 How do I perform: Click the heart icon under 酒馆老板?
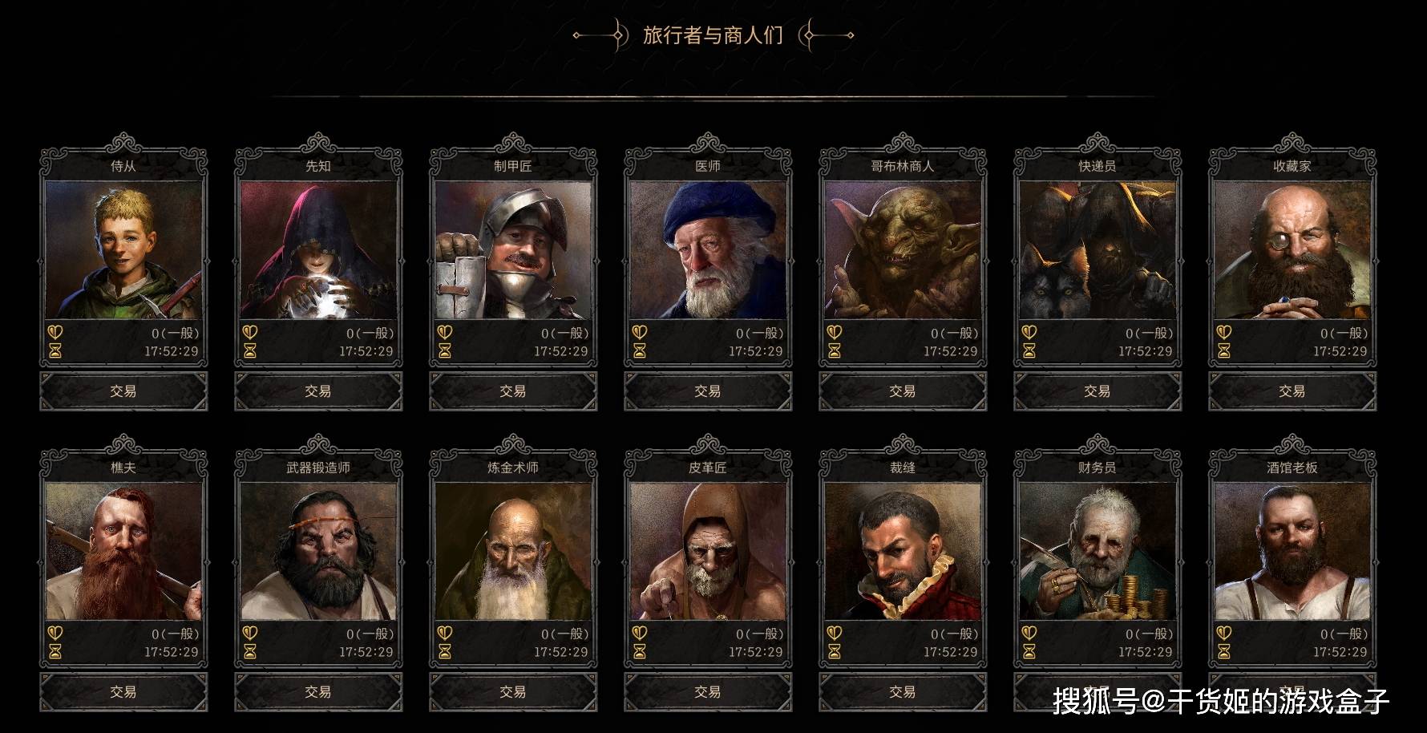click(1224, 633)
